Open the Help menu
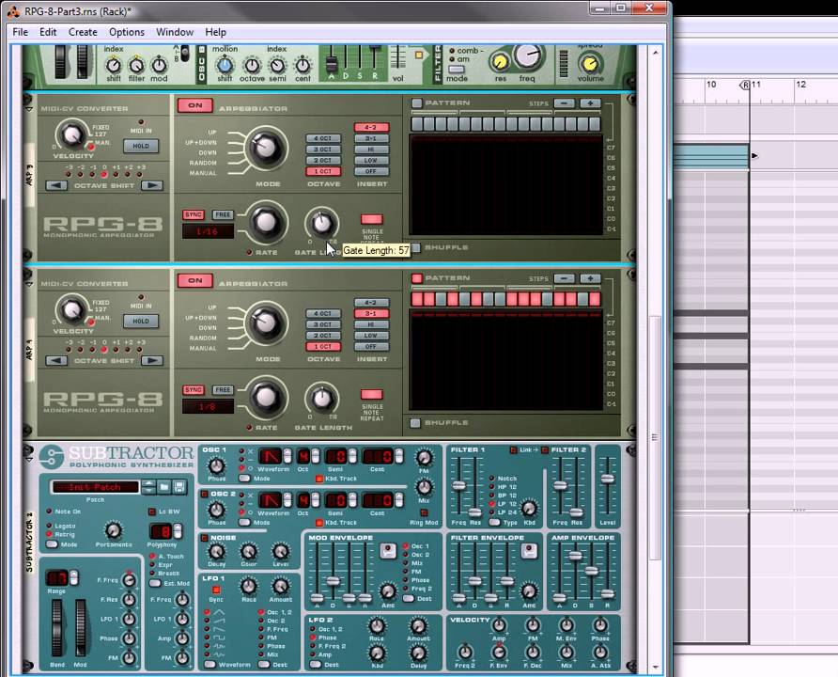 point(215,32)
